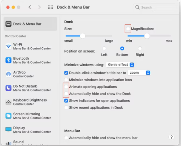Open the Genie effect dropdown
Screen dimensions: 181x146
[x=120, y=65]
